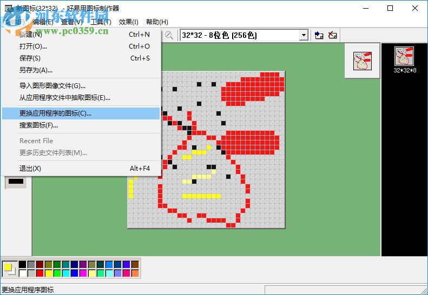The height and width of the screenshot is (295, 428).
Task: Choose 打开(O)... from the File menu
Action: click(81, 46)
